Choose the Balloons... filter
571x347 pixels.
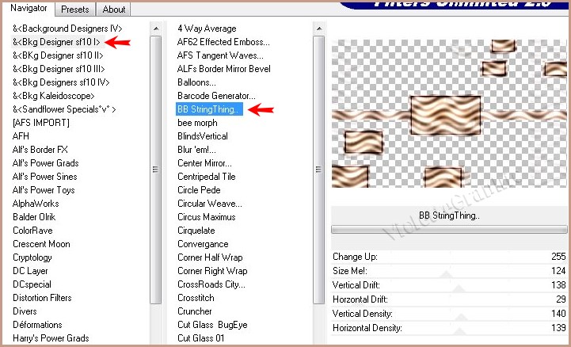click(x=196, y=82)
